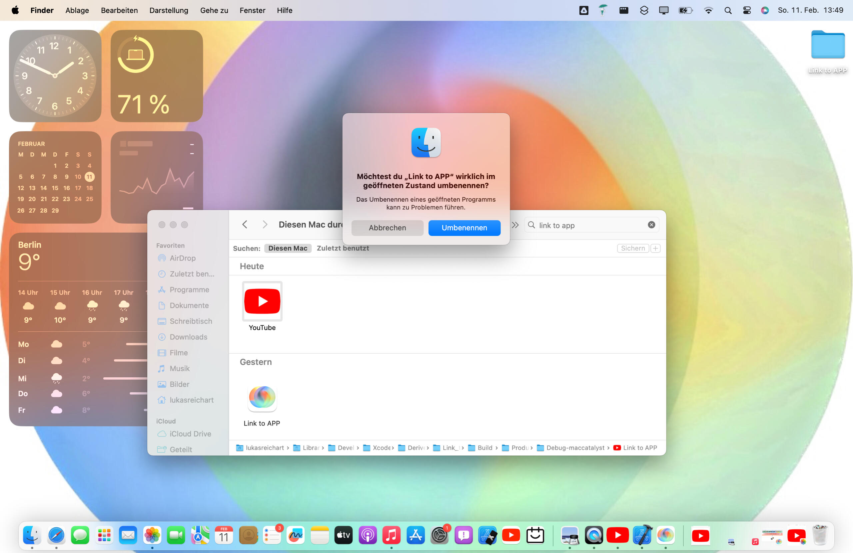The image size is (853, 553).
Task: Open Downloads in Finder sidebar
Action: tap(188, 337)
